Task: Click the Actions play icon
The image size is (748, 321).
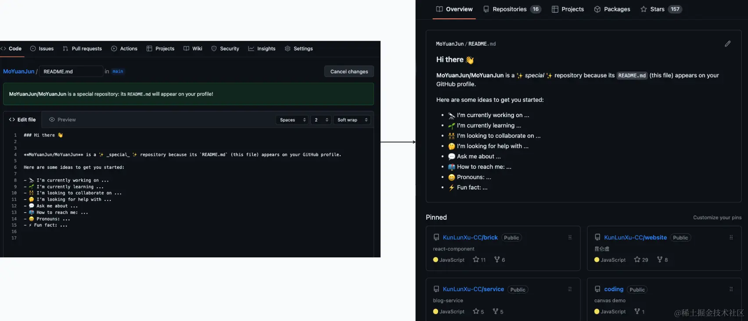Action: coord(114,49)
